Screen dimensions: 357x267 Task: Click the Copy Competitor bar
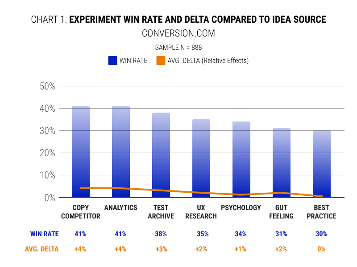tap(81, 151)
